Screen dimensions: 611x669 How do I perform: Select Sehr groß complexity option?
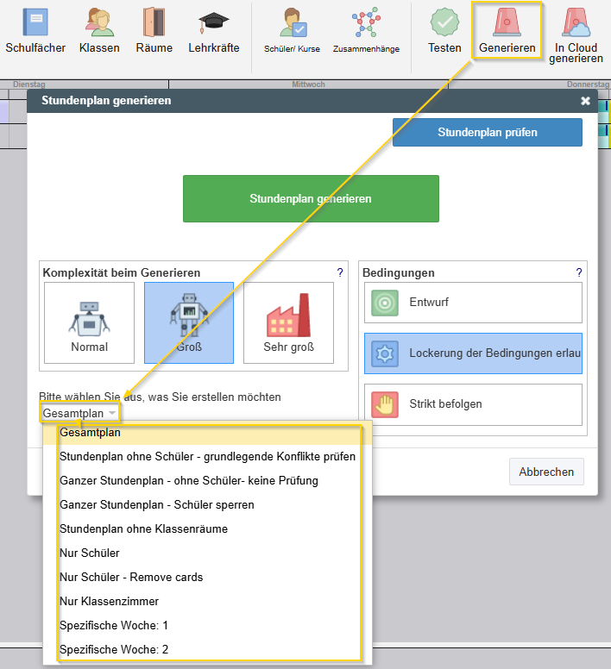point(288,323)
